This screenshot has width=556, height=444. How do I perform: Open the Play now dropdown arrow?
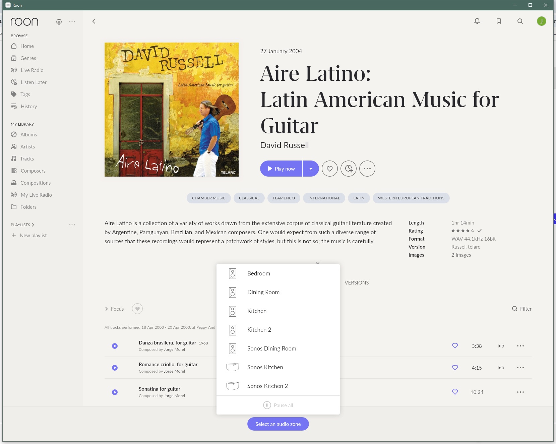[x=311, y=169]
